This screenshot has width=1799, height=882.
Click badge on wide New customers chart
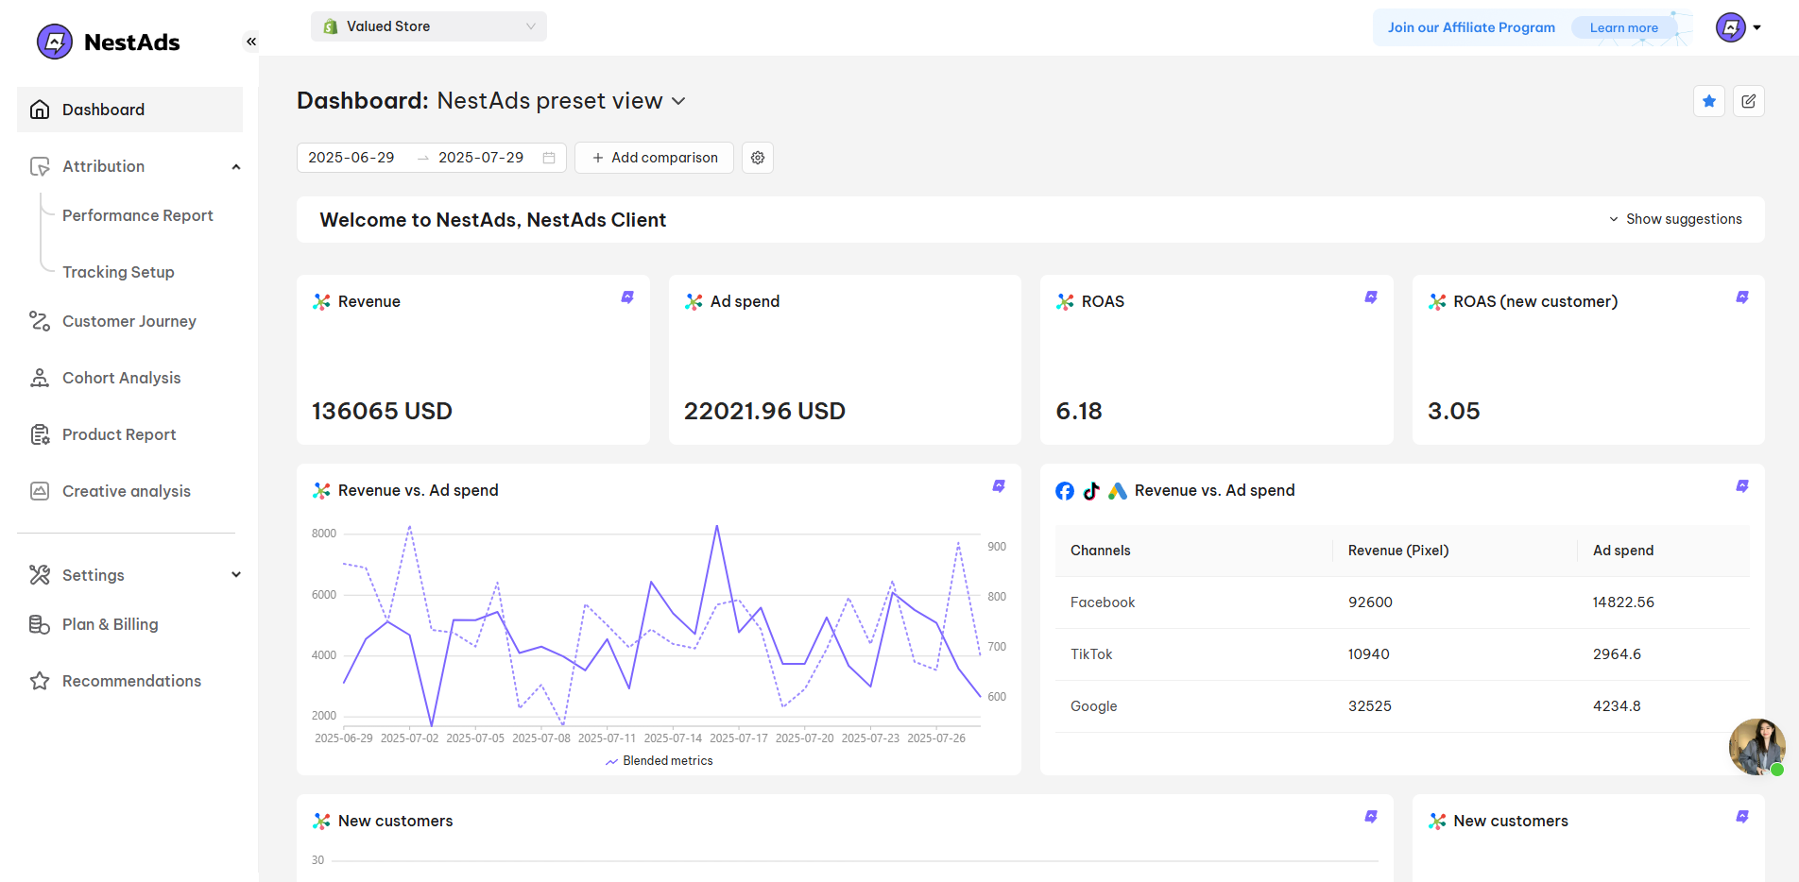tap(1371, 817)
